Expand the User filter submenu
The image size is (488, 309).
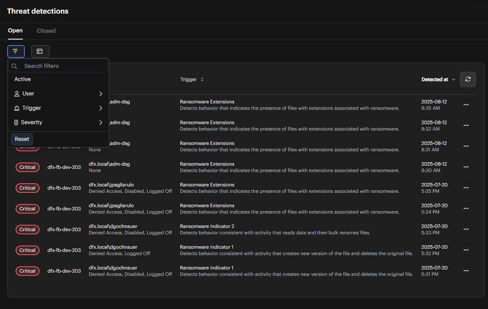tap(58, 94)
